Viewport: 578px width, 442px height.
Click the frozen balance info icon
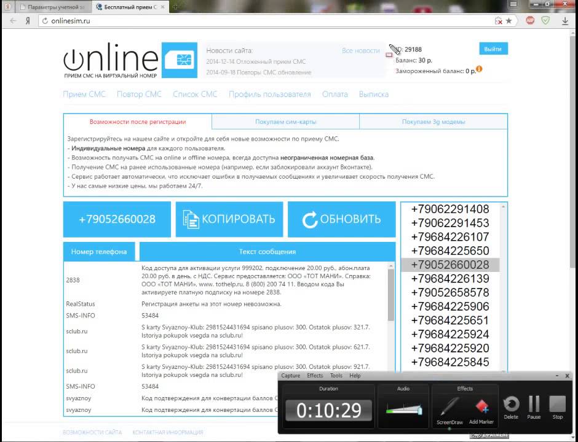point(479,69)
